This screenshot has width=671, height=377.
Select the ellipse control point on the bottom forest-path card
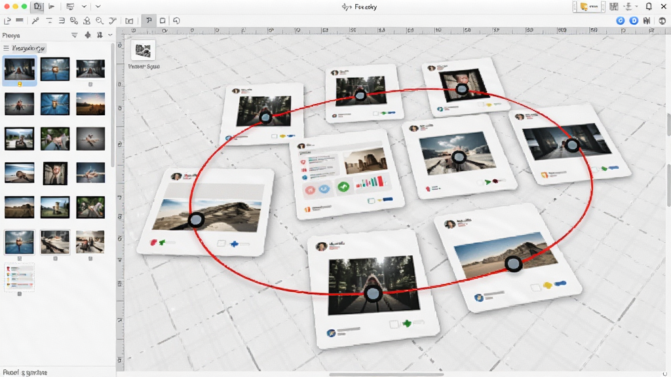(373, 294)
